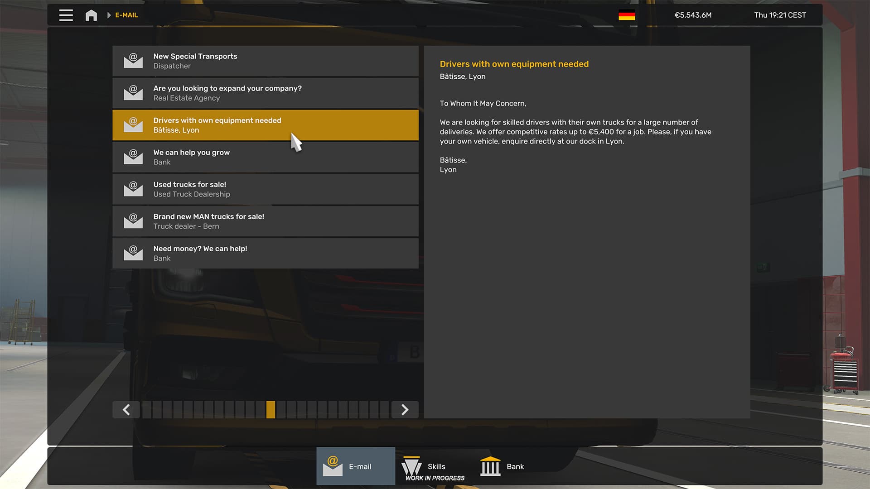Viewport: 870px width, 489px height.
Task: Click envelope icon of New Special Transports
Action: (133, 61)
